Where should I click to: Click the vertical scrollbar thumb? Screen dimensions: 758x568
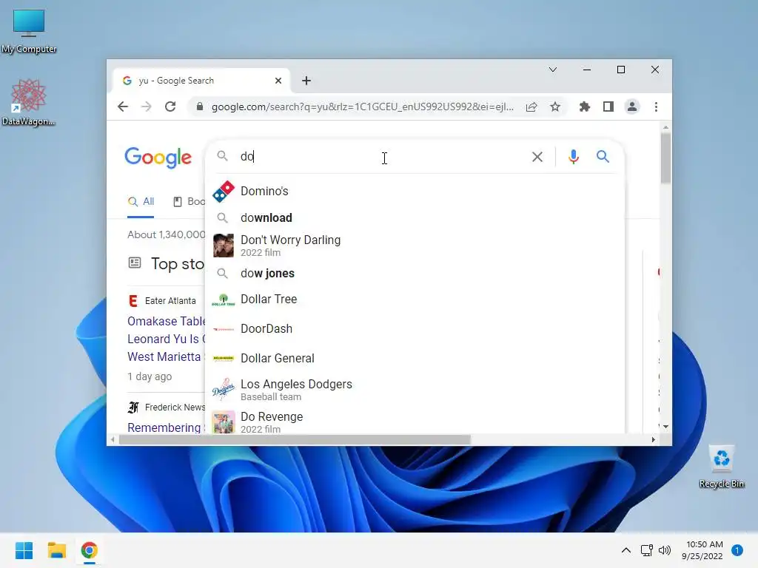pos(665,158)
